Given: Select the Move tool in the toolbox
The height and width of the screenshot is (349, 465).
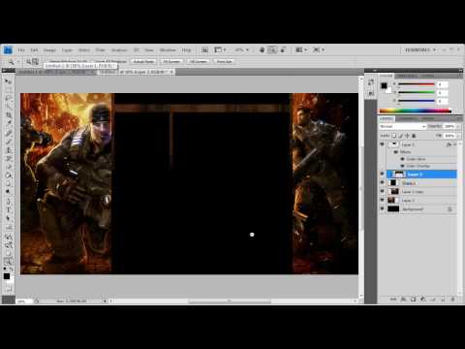Looking at the screenshot, I should pyautogui.click(x=8, y=81).
